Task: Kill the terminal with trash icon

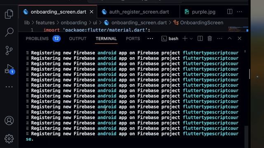Action: coord(210,39)
